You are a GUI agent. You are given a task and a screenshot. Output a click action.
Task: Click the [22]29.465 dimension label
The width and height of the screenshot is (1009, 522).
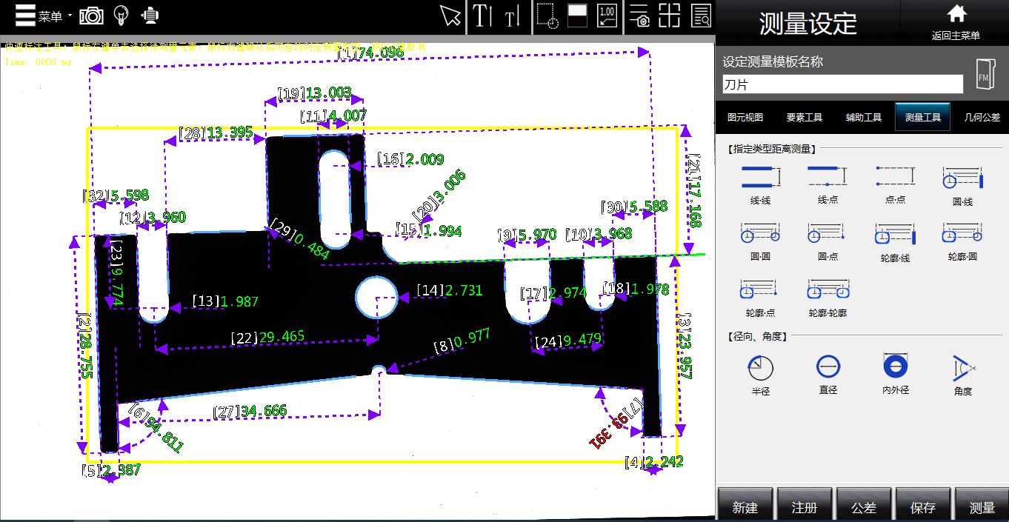[x=267, y=337]
